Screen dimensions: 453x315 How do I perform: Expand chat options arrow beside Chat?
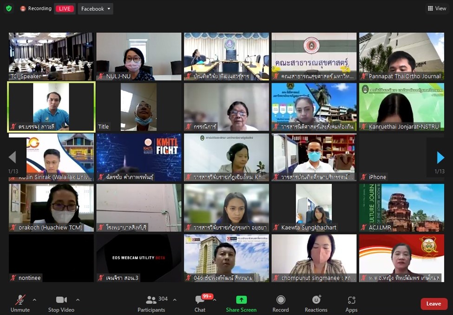[215, 300]
